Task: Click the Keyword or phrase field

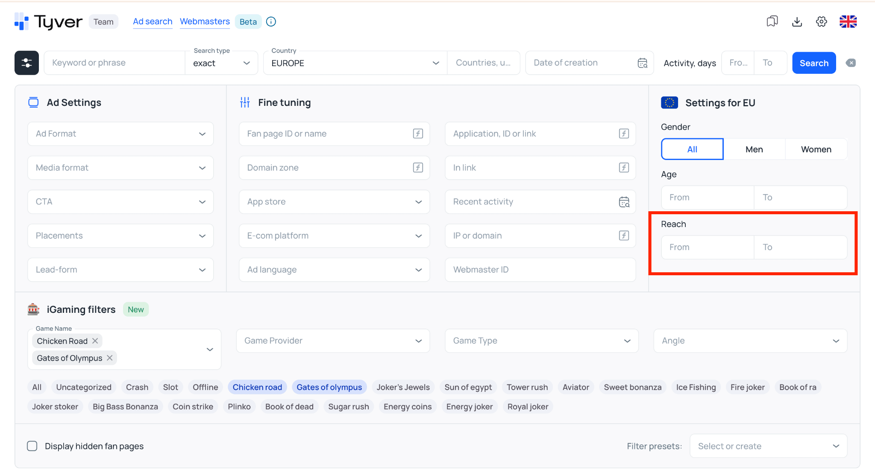Action: pyautogui.click(x=115, y=63)
